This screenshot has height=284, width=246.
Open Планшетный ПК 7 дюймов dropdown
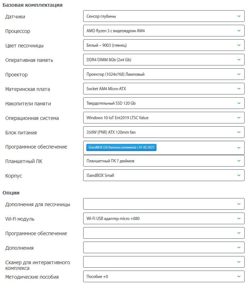(x=164, y=161)
